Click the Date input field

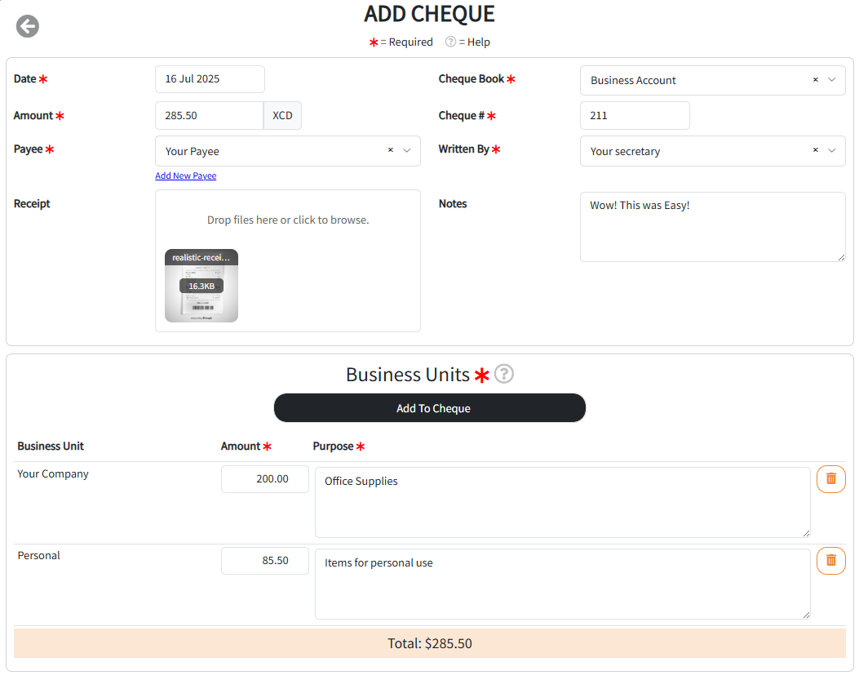tap(210, 79)
